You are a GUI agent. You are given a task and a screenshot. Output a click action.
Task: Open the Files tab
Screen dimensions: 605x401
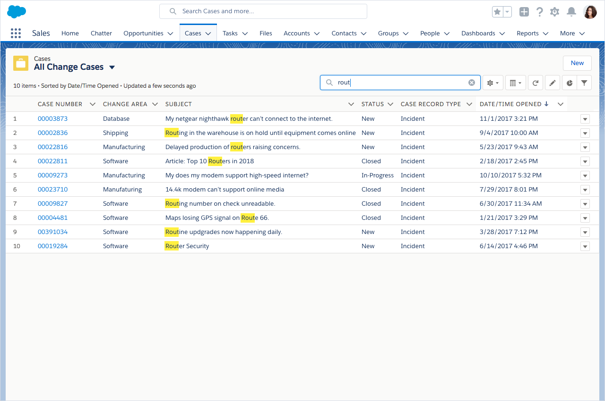266,33
